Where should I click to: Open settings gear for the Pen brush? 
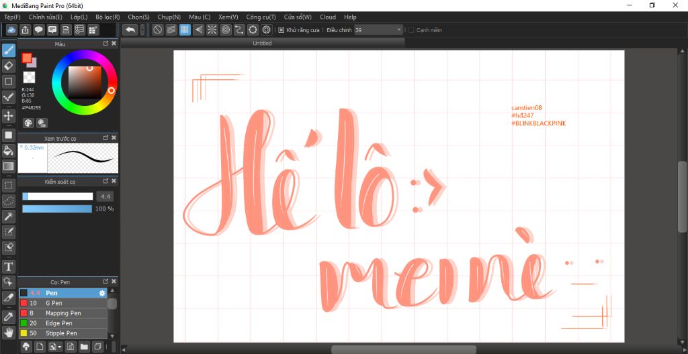(x=102, y=293)
